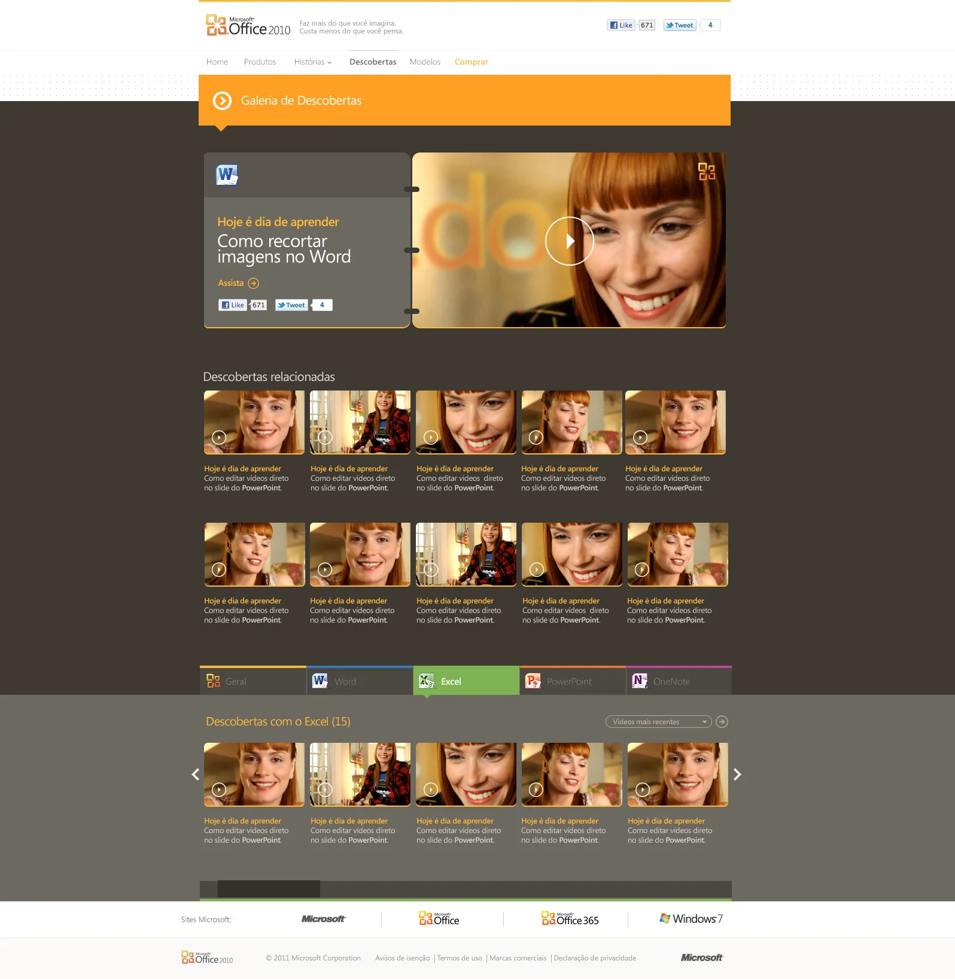
Task: Switch to the Word tab
Action: (360, 681)
